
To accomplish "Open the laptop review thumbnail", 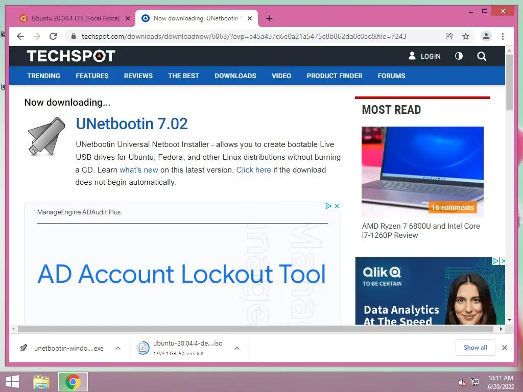I will [x=422, y=171].
